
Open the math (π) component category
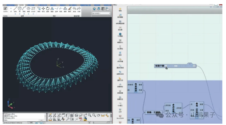(120, 54)
